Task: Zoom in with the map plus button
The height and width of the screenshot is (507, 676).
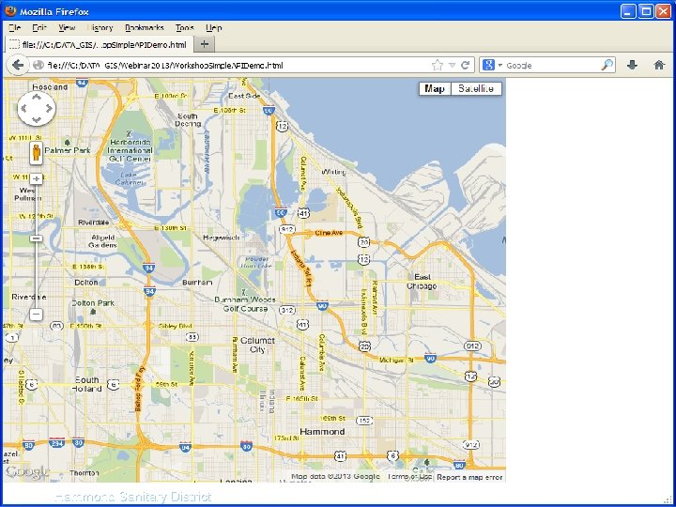Action: [37, 178]
